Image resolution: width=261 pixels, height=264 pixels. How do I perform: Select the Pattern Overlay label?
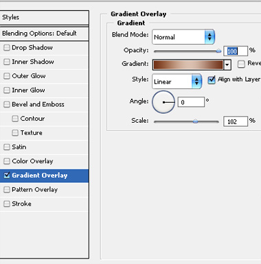click(x=35, y=189)
